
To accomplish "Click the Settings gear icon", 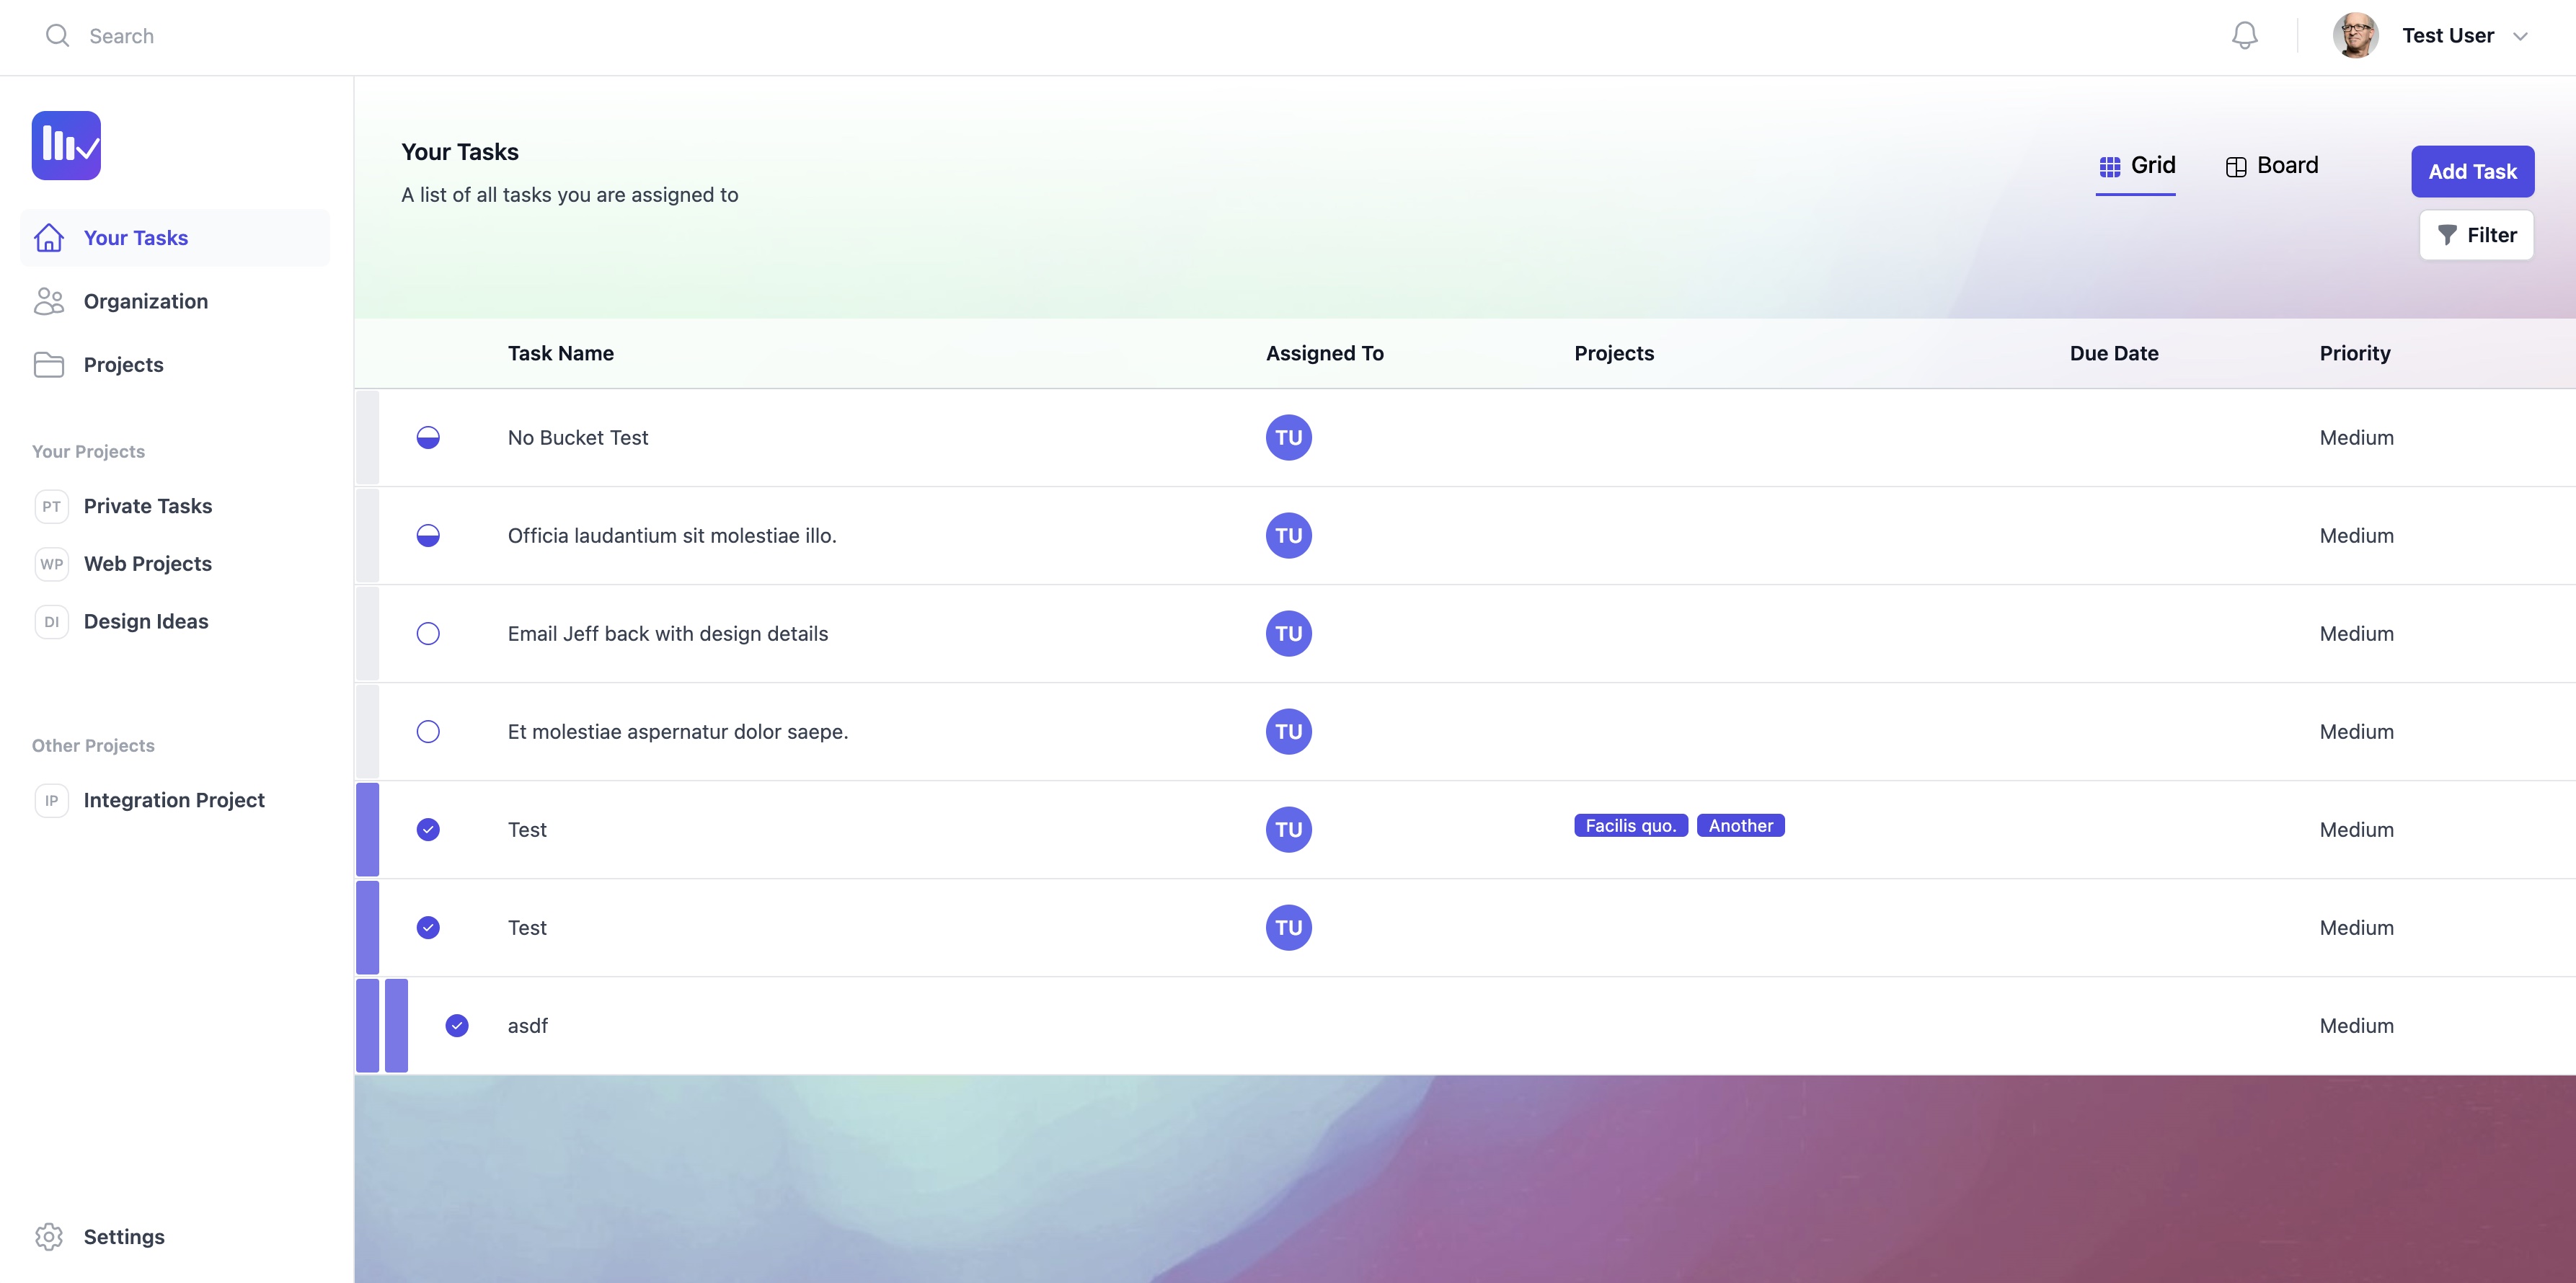I will pyautogui.click(x=49, y=1237).
